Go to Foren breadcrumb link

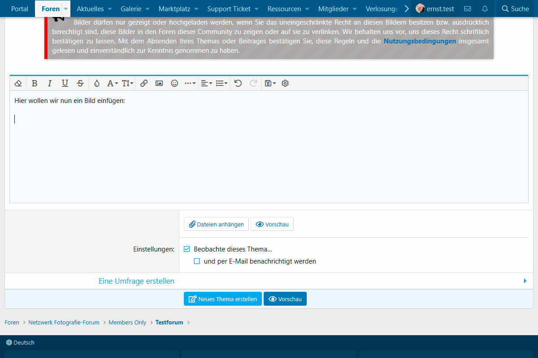coord(12,322)
